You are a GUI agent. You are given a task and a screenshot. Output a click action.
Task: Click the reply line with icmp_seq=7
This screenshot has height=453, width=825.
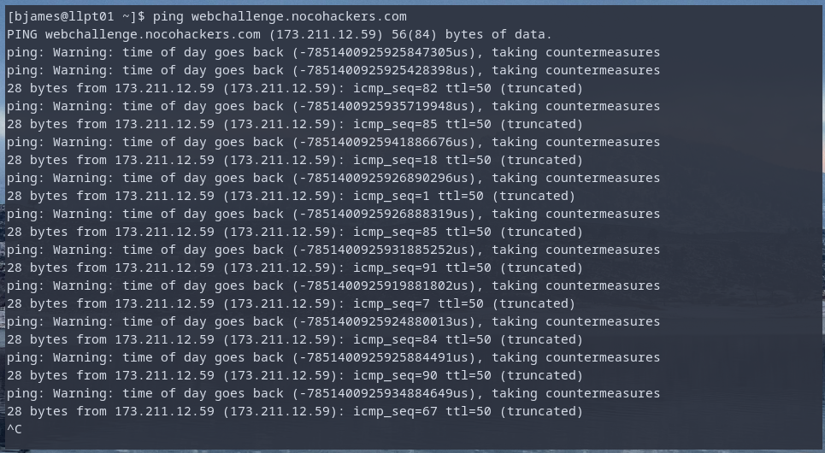pos(291,303)
